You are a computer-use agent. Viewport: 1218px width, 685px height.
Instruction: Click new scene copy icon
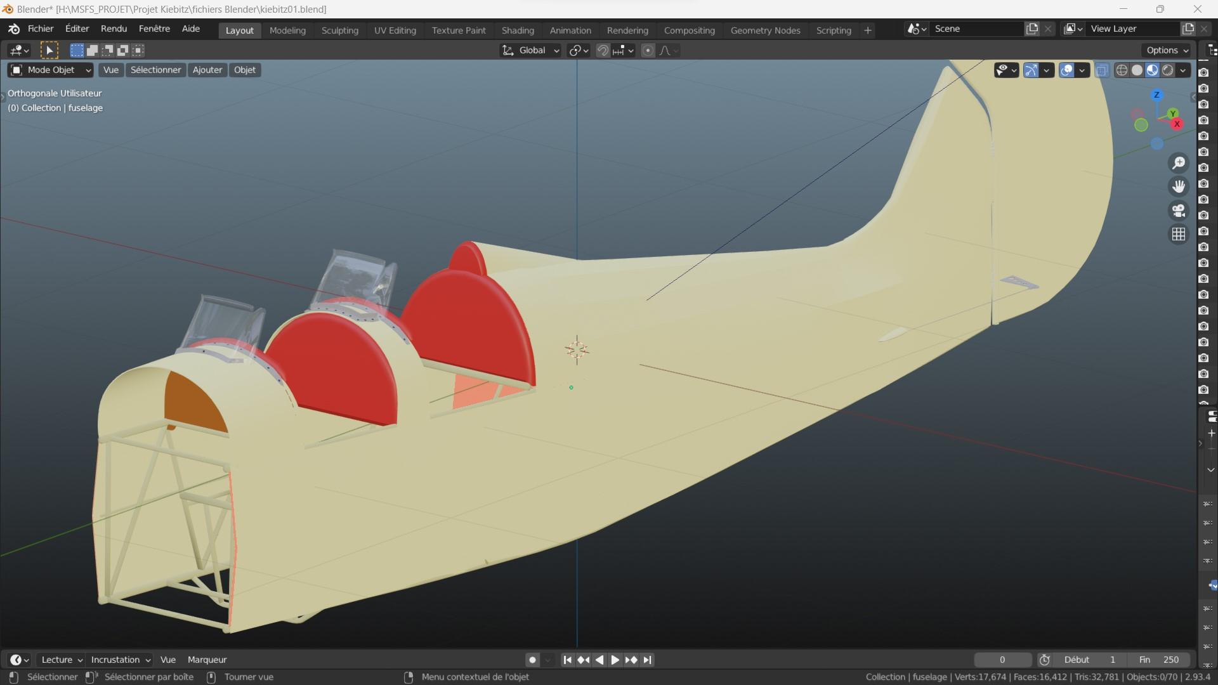[1032, 29]
